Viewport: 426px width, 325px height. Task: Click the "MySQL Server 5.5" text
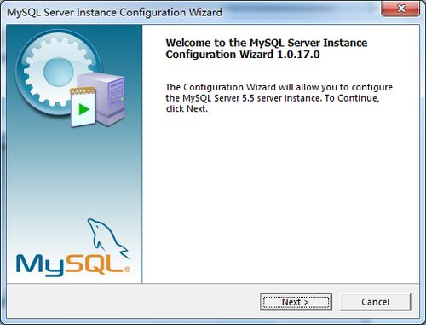click(x=218, y=98)
